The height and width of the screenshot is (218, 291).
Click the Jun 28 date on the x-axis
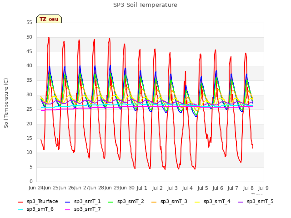point(97,188)
